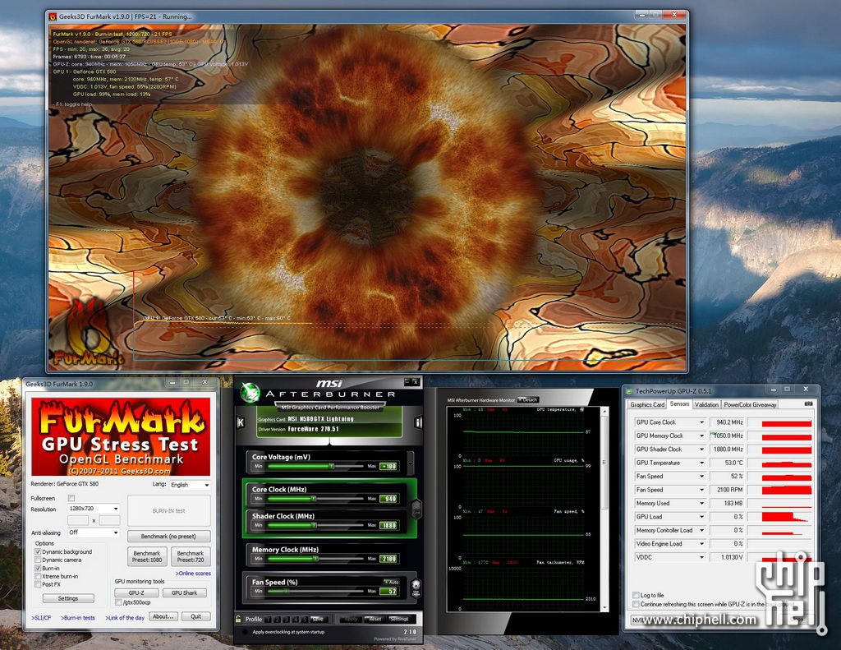841x650 pixels.
Task: Enable the Fullscreen checkbox in FurMark
Action: (71, 498)
